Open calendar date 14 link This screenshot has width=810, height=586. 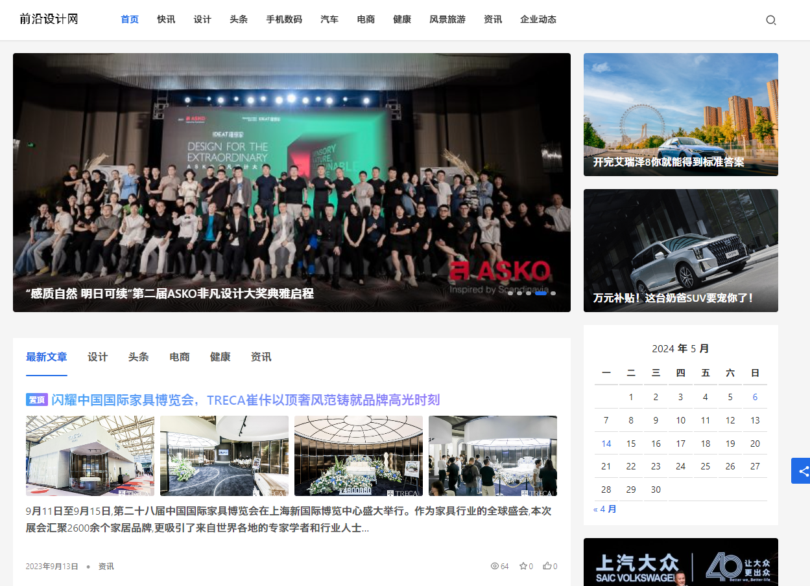(x=606, y=444)
